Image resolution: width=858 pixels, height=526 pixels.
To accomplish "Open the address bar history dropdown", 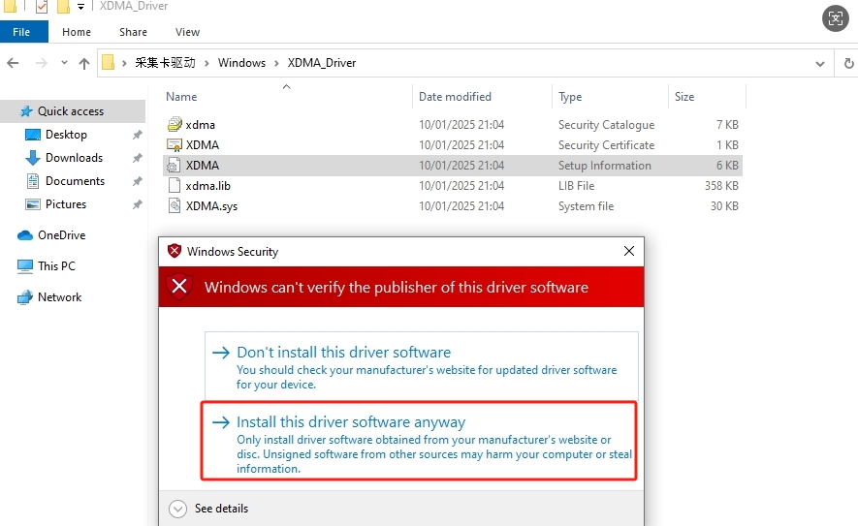I will pyautogui.click(x=819, y=63).
